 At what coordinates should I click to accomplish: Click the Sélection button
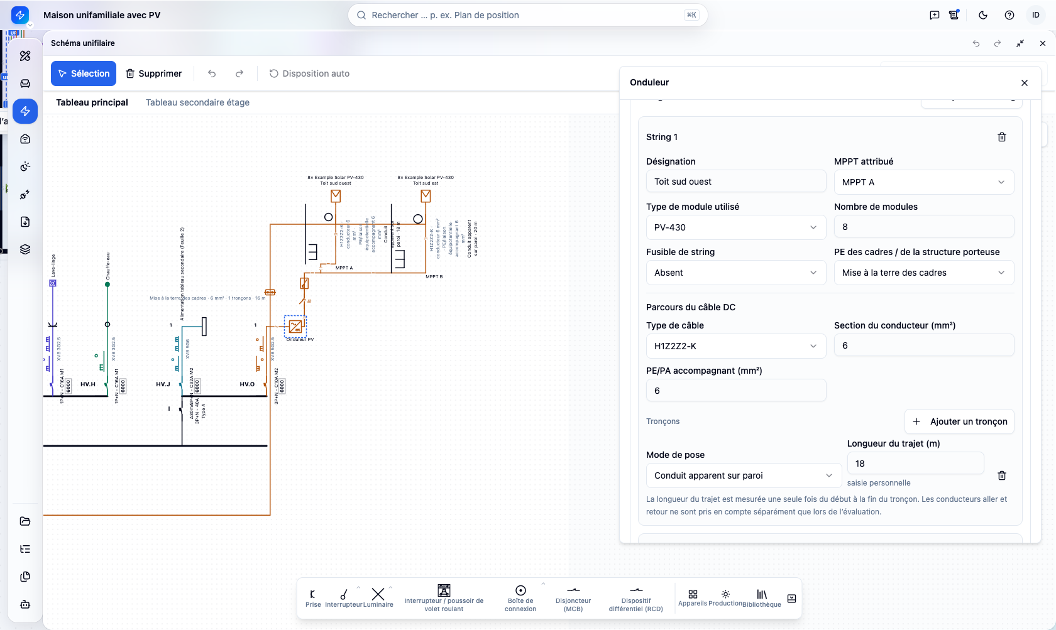pyautogui.click(x=84, y=73)
